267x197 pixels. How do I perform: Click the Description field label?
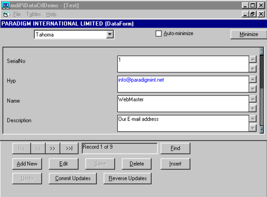point(19,120)
